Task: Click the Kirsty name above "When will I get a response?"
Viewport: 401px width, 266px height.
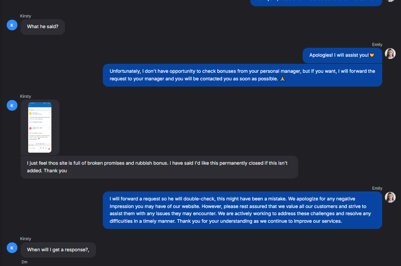Action: pos(25,239)
